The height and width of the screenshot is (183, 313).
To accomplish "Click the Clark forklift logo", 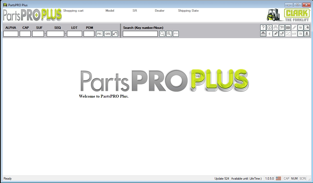I will (x=288, y=15).
